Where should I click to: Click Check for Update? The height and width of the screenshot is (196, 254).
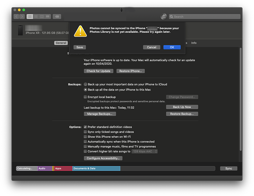[98, 71]
